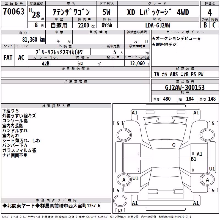Click the note ハンドルすれ
The height and width of the screenshot is (220, 220).
15,130
